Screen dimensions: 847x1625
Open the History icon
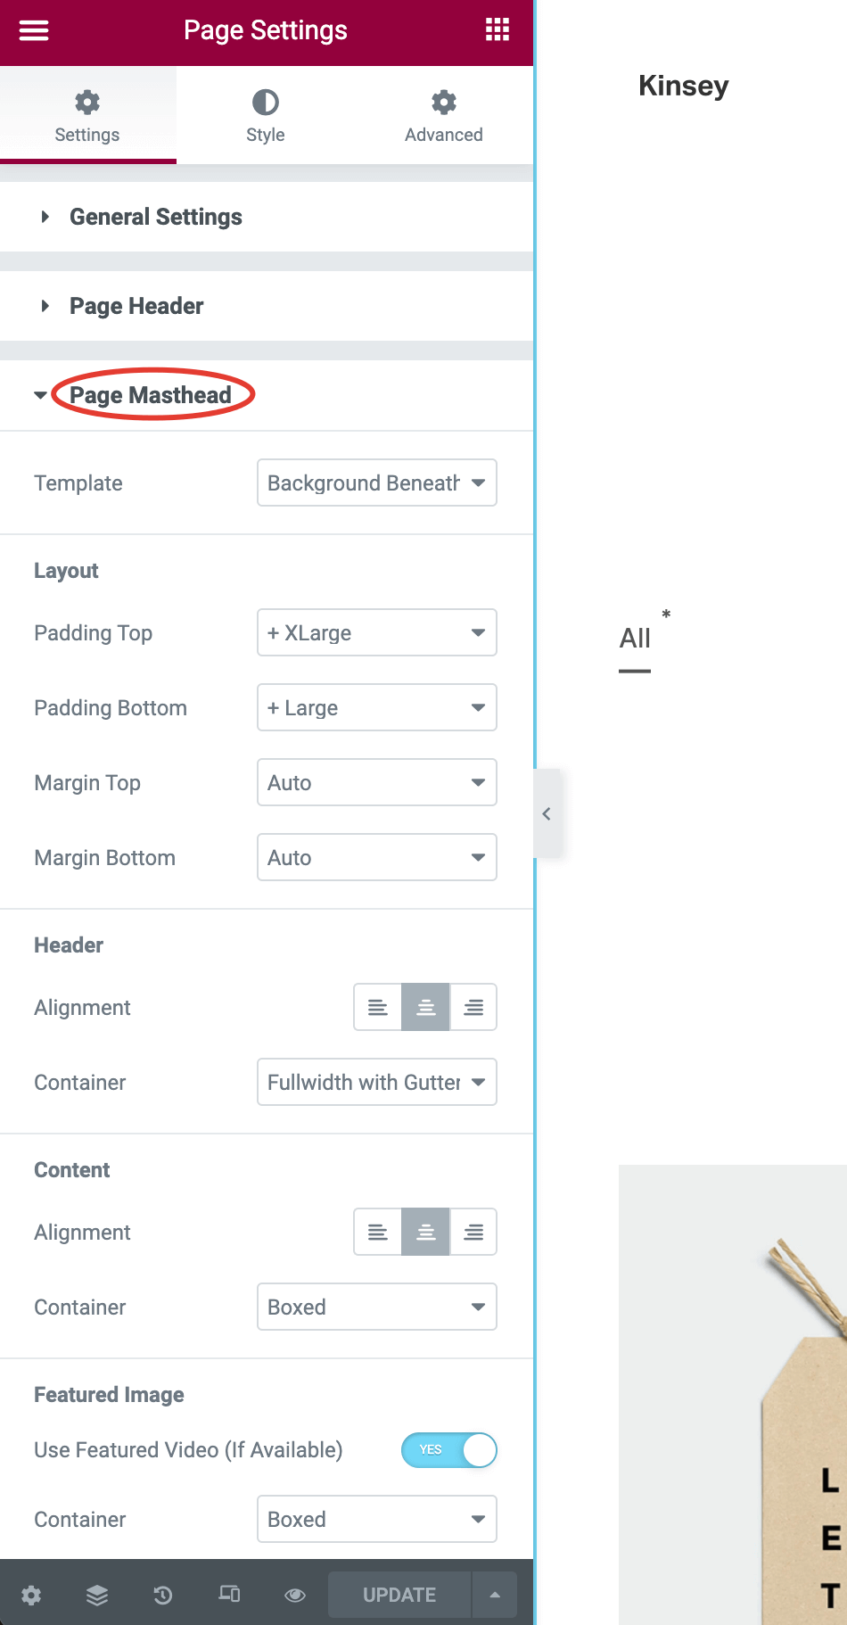(163, 1595)
